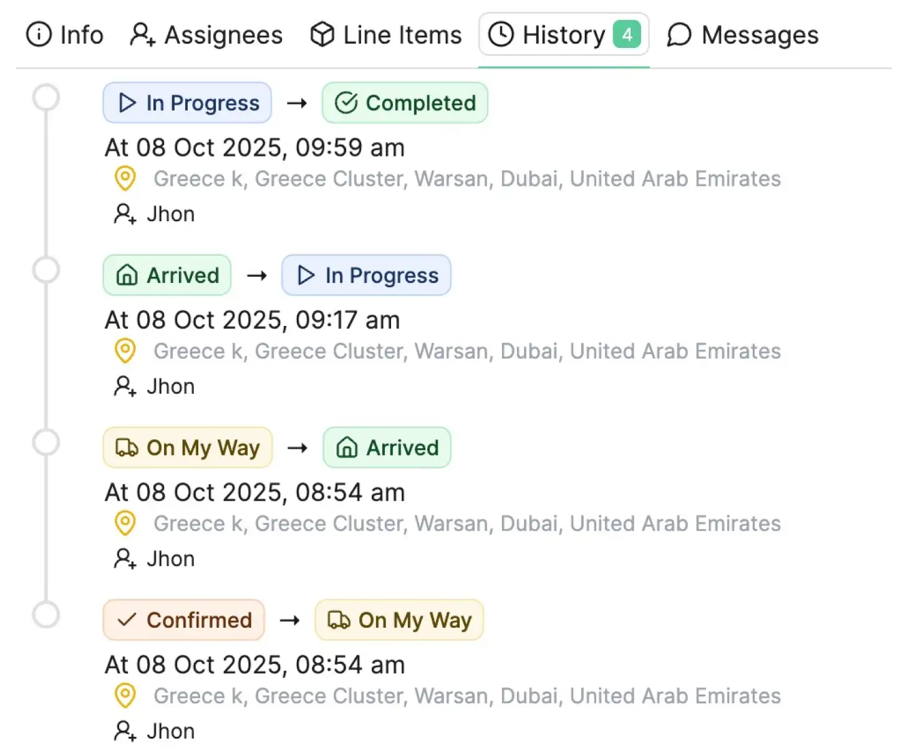The image size is (900, 748).
Task: Open the Messages tab
Action: 742,35
